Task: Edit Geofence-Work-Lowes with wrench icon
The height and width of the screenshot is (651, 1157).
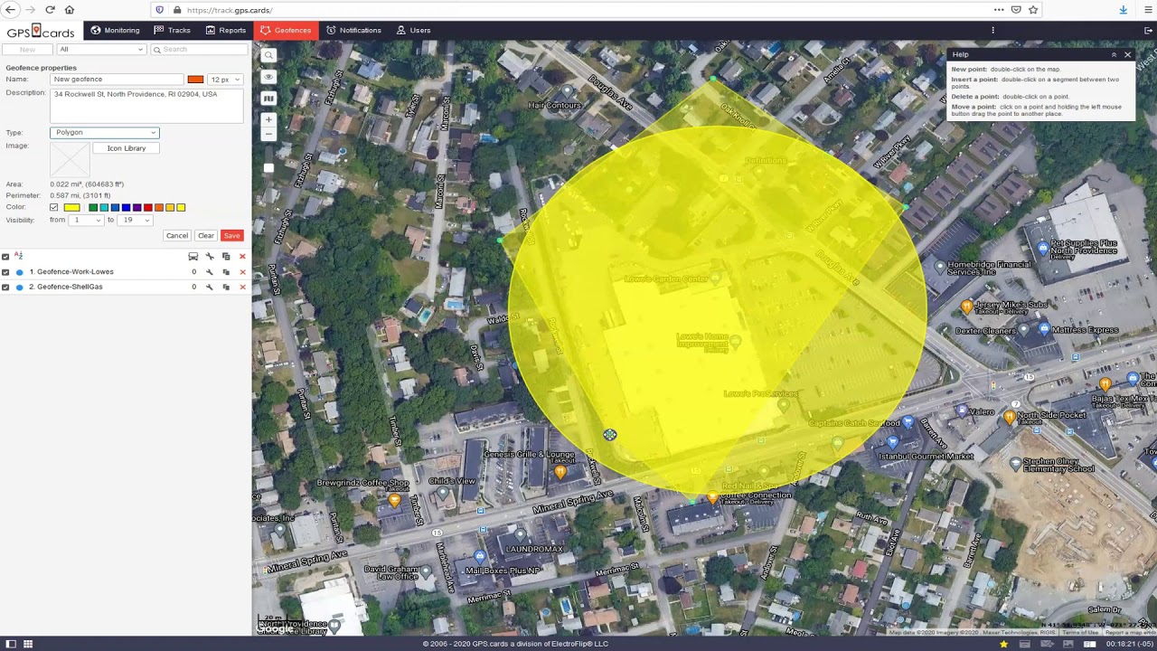Action: (210, 272)
